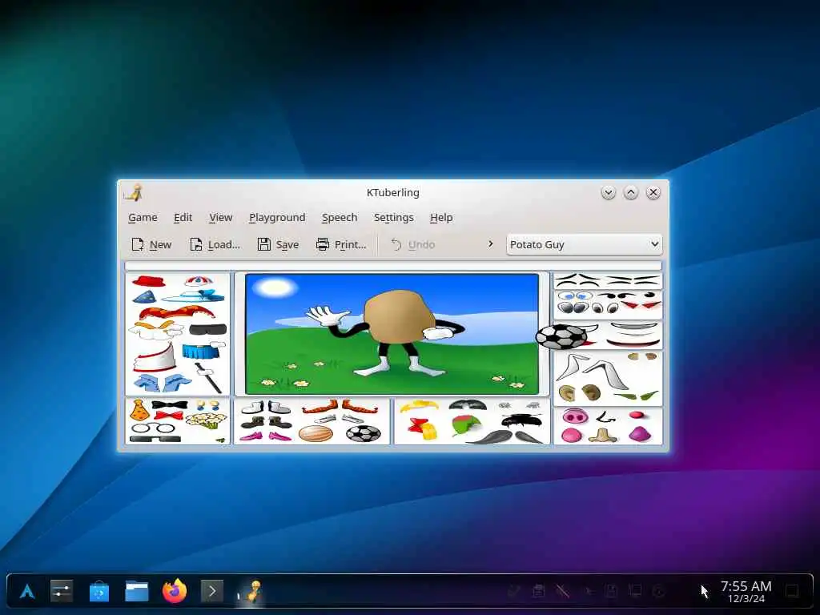Open the Arch application launcher
The height and width of the screenshot is (615, 820).
click(27, 592)
